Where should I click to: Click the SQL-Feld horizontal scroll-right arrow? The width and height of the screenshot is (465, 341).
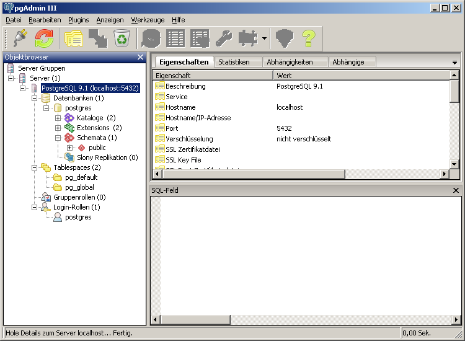pyautogui.click(x=456, y=320)
